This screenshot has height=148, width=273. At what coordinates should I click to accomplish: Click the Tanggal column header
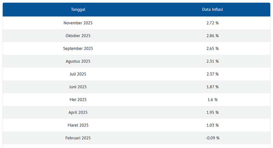78,10
